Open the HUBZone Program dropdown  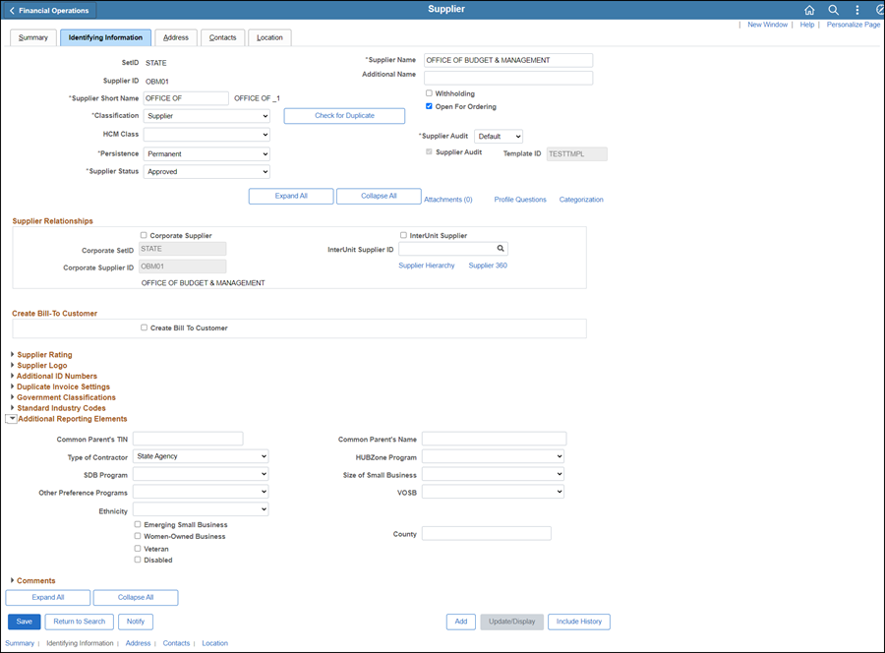pyautogui.click(x=493, y=456)
